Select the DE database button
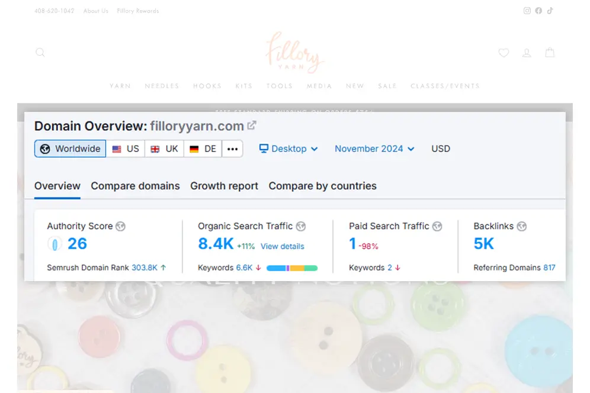 point(203,149)
